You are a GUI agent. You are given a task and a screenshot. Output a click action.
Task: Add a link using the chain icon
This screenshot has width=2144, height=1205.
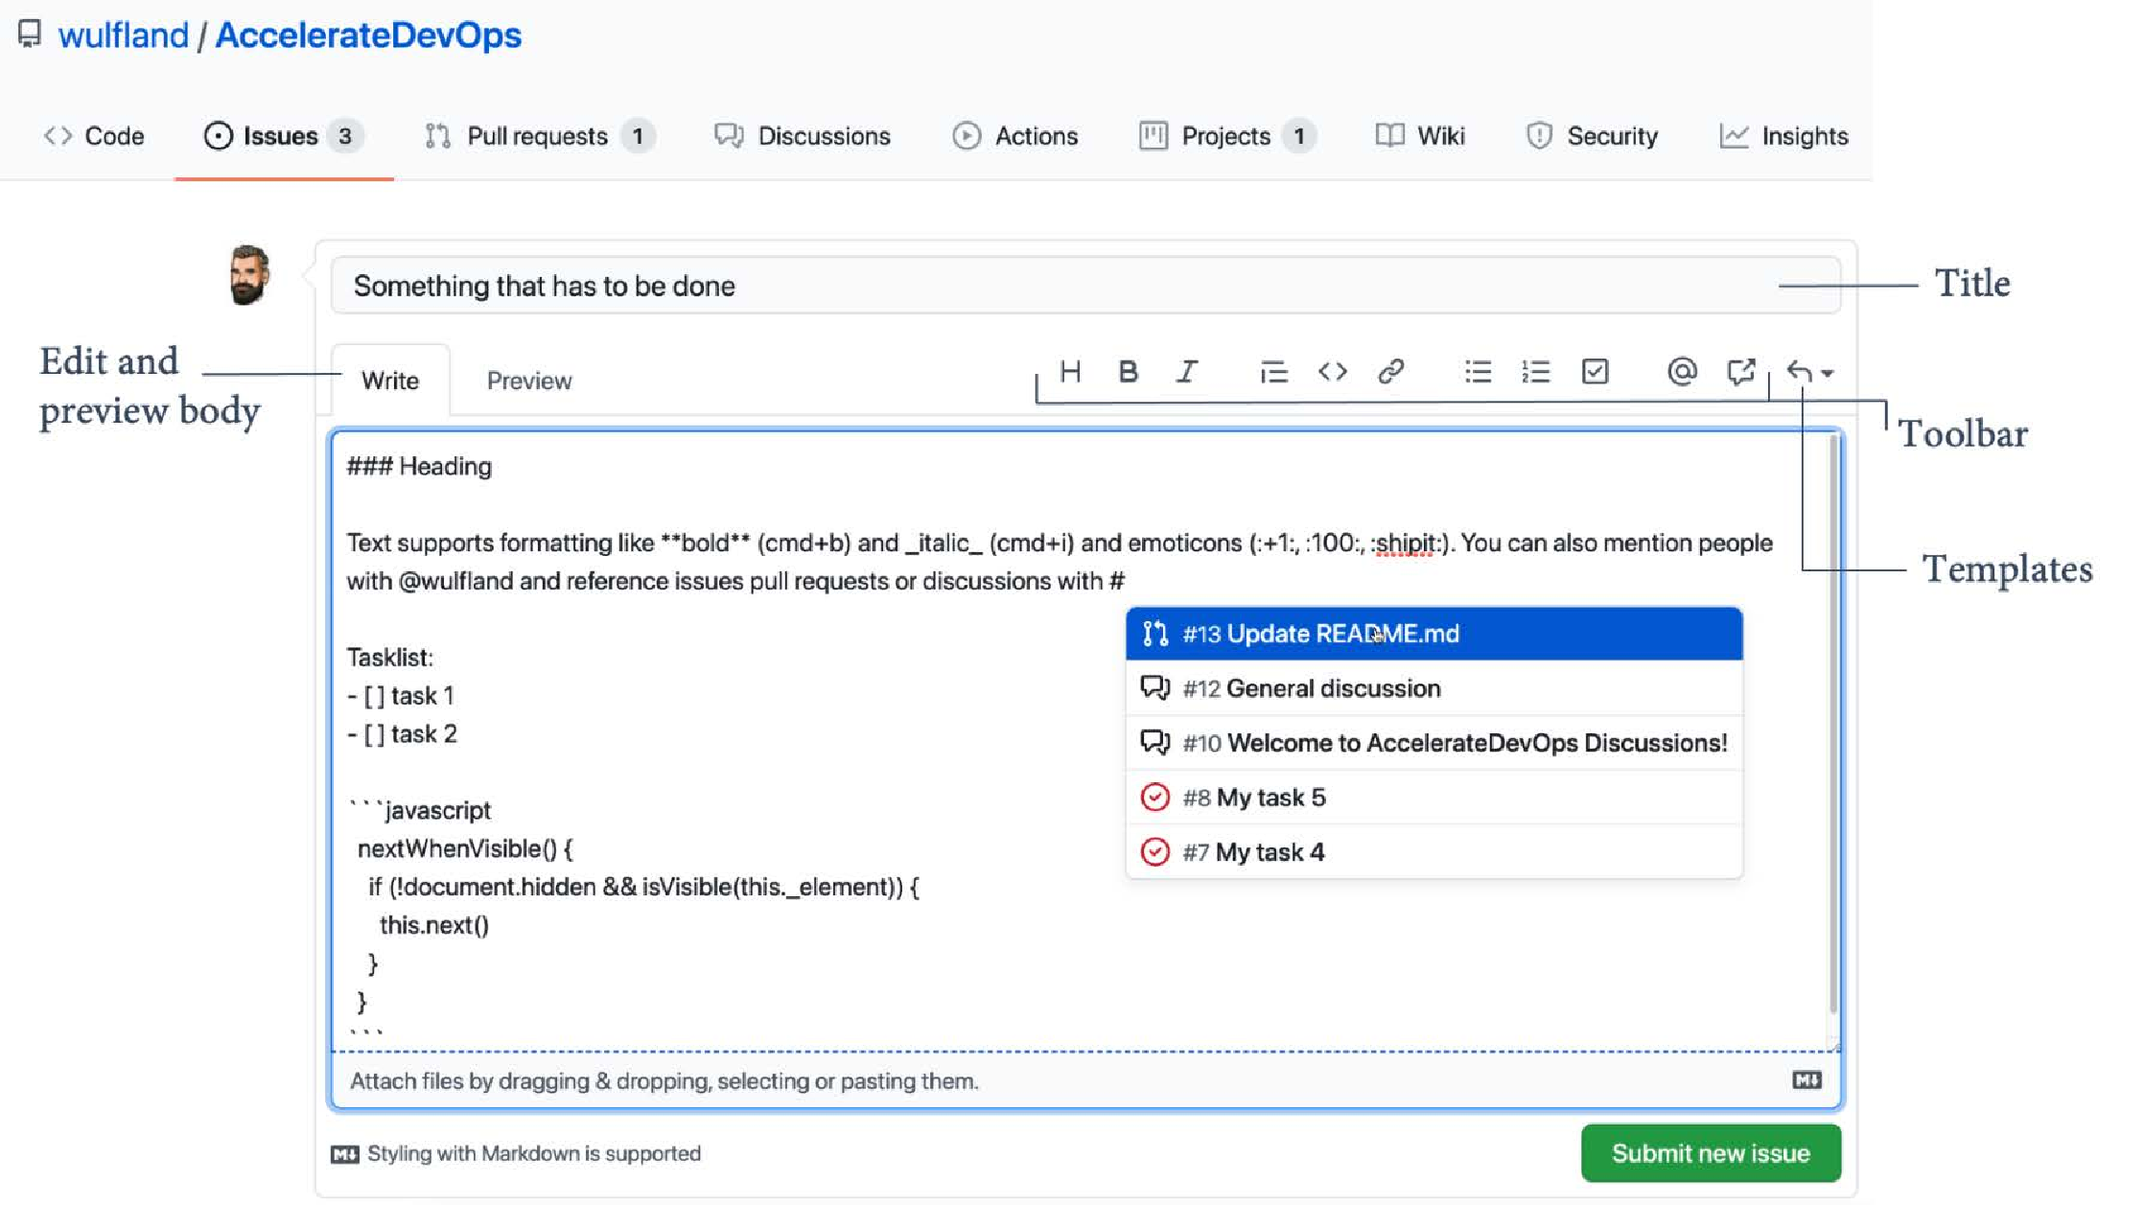[1390, 372]
